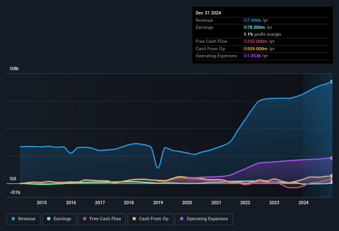This screenshot has height=231, width=339.
Task: Click the orange Cash From Op legend dot
Action: pyautogui.click(x=134, y=219)
